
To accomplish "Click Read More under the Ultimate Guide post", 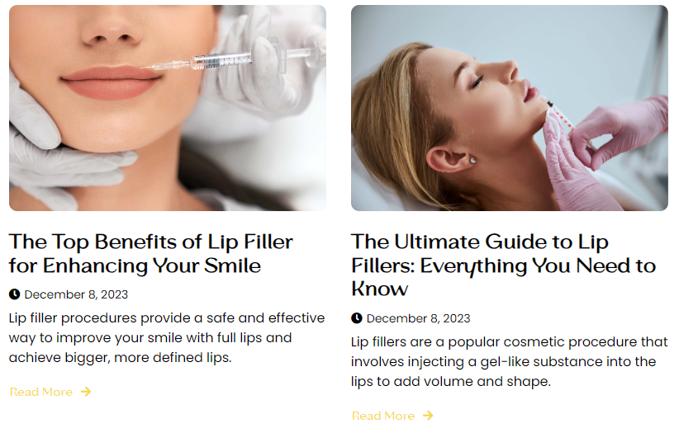I will click(x=383, y=416).
